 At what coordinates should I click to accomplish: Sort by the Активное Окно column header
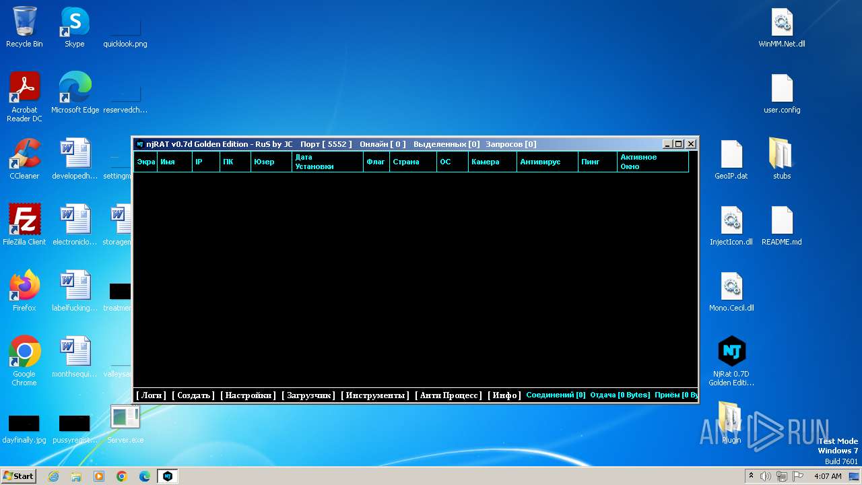(x=653, y=162)
